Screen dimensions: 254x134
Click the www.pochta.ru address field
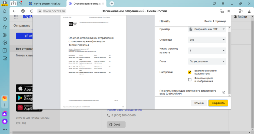(54, 11)
